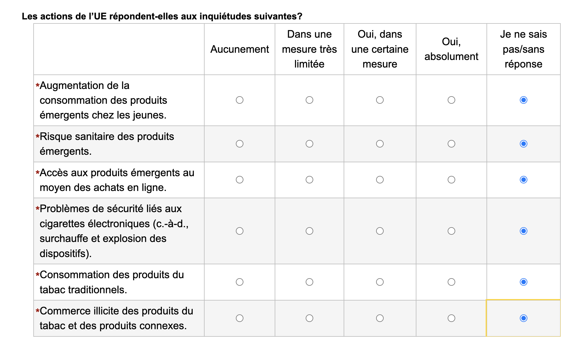Select 'Oui, dans une certaine mesure' for Accès aux produits émergents
Image resolution: width=583 pixels, height=346 pixels.
click(x=380, y=180)
